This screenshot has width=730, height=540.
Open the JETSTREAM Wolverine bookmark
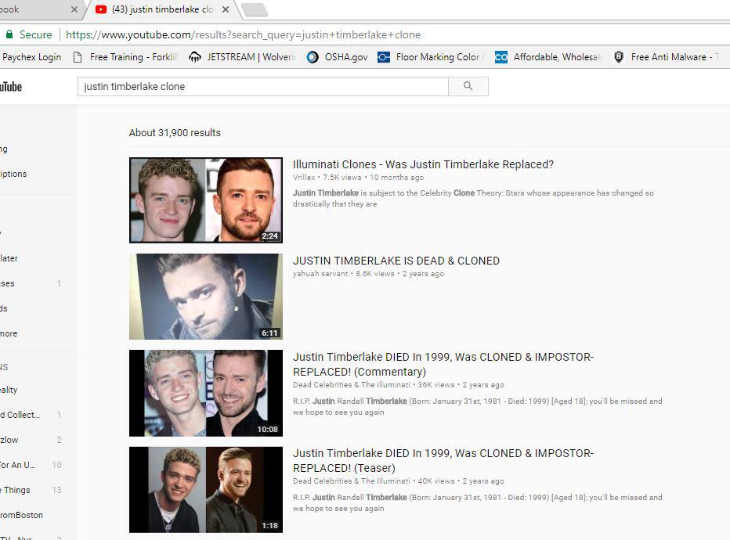tap(244, 57)
